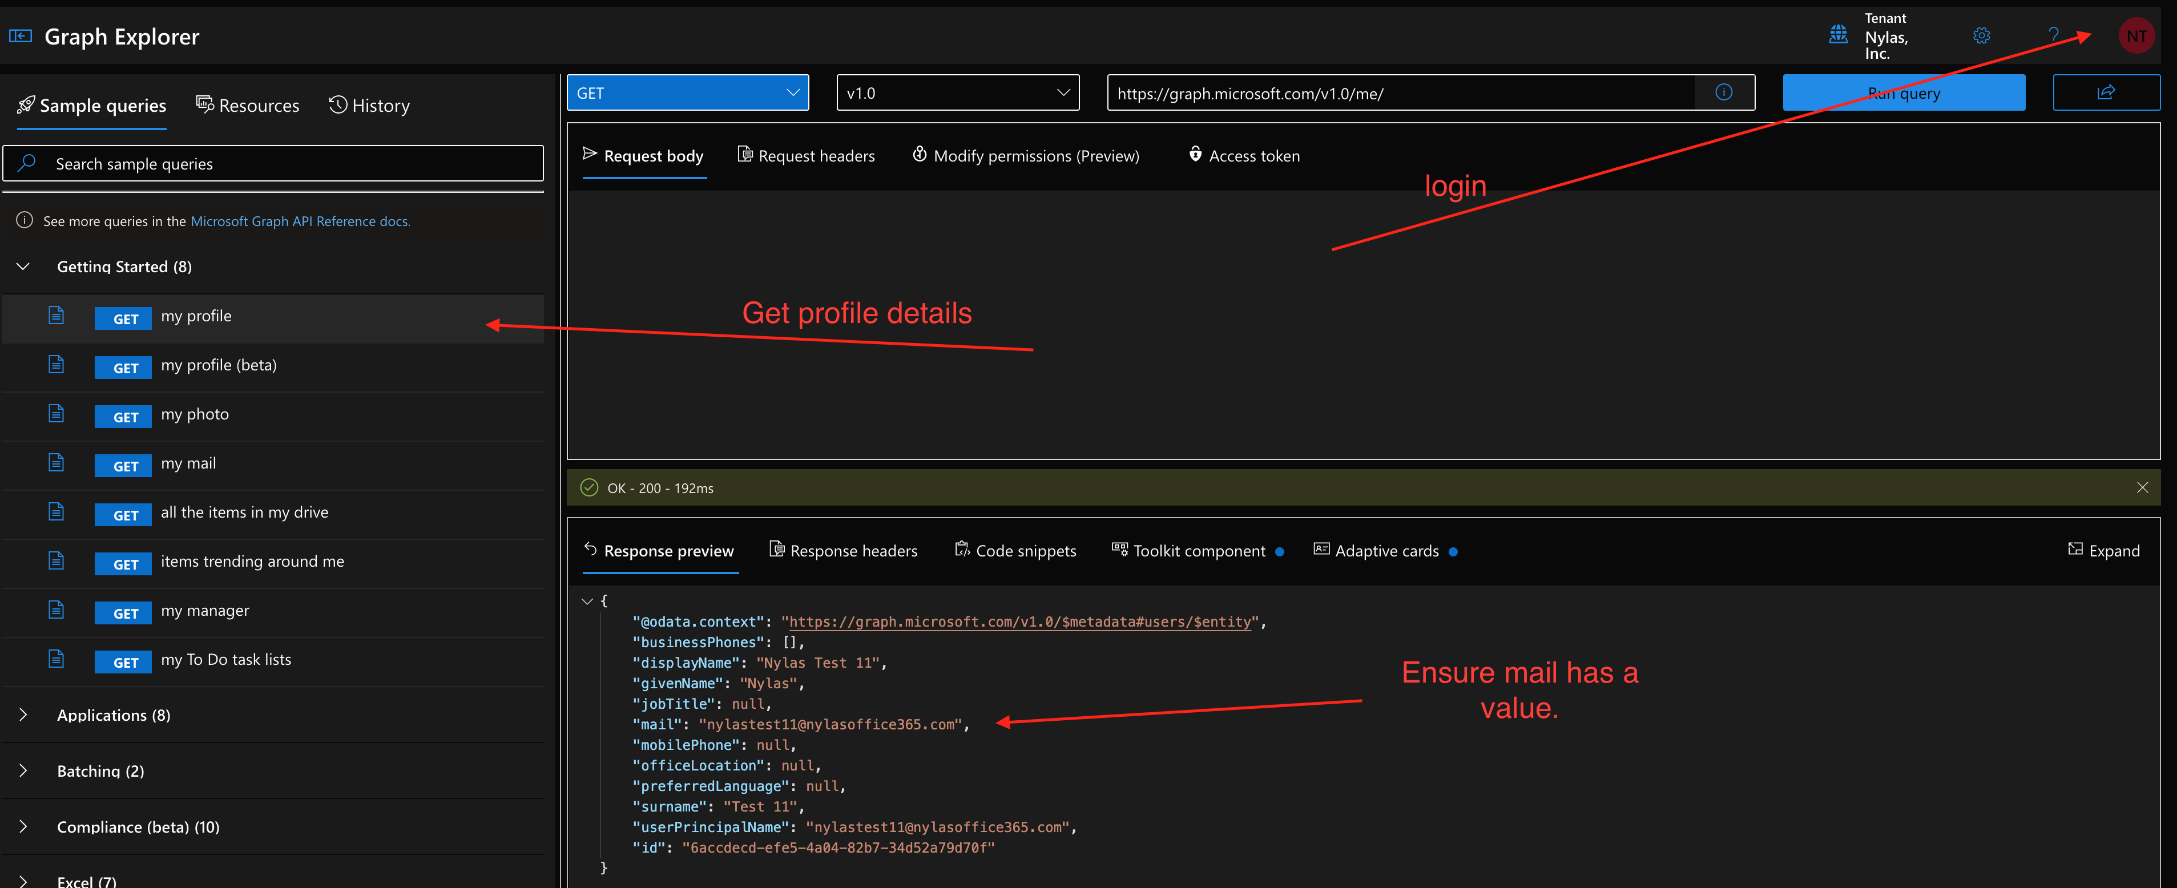Image resolution: width=2177 pixels, height=888 pixels.
Task: View the Code snippets tab
Action: (x=1015, y=551)
